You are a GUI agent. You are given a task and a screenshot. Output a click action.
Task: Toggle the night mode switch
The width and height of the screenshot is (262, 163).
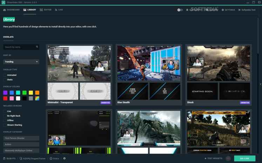[x=180, y=10]
